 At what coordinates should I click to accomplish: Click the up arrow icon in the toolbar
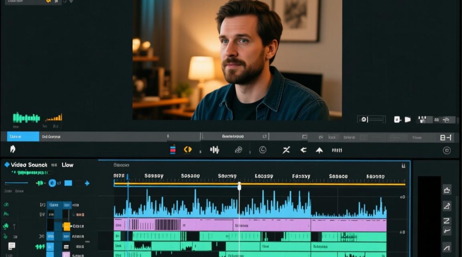tap(319, 150)
